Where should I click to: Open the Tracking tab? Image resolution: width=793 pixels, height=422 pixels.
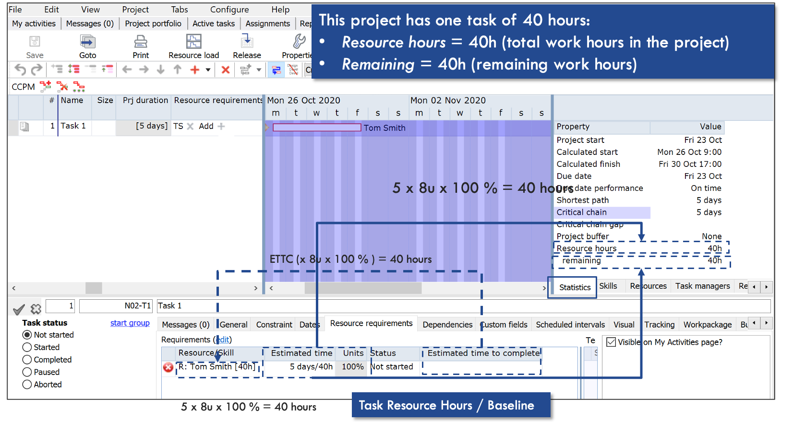coord(659,325)
